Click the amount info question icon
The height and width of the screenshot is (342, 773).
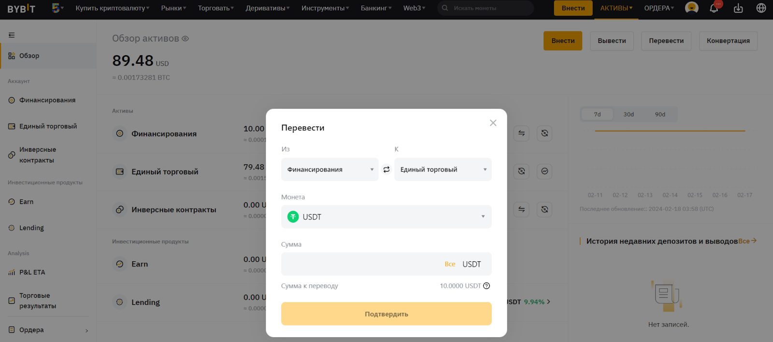coord(487,286)
